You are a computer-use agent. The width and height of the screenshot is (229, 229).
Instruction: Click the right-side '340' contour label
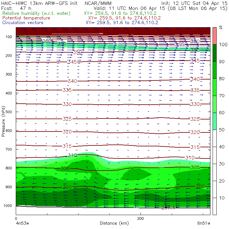pos(195,79)
